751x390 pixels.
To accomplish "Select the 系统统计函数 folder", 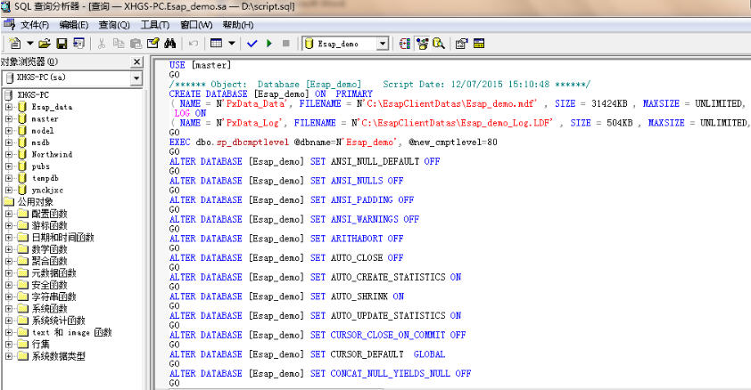I will tap(58, 321).
